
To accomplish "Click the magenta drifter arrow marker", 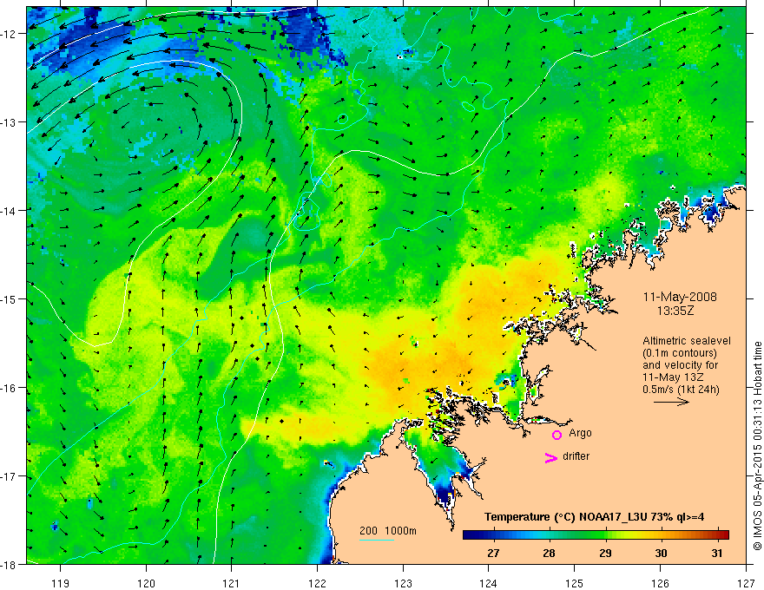I will [x=550, y=457].
